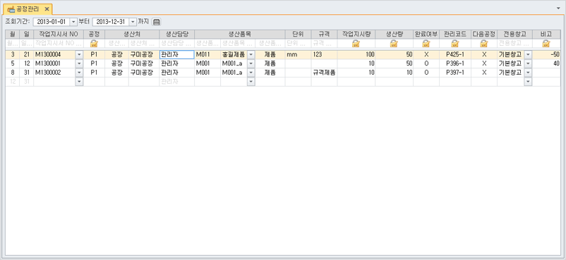This screenshot has height=260, width=566.
Task: Click the highlighted 관리자 cell in the M1300004 row
Action: [177, 55]
